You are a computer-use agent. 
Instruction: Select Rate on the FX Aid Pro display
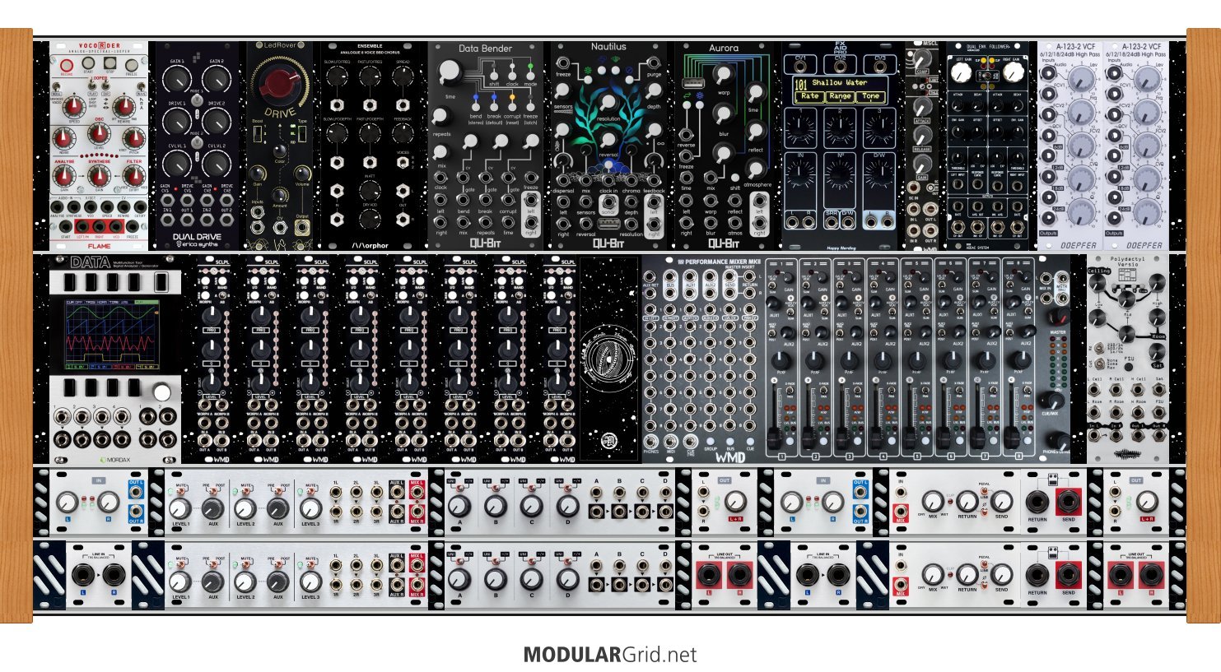coord(810,96)
